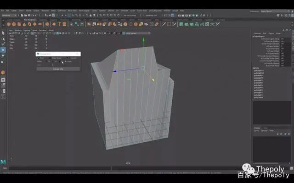Toggle the last checkbox in Average dialog

(x=68, y=58)
